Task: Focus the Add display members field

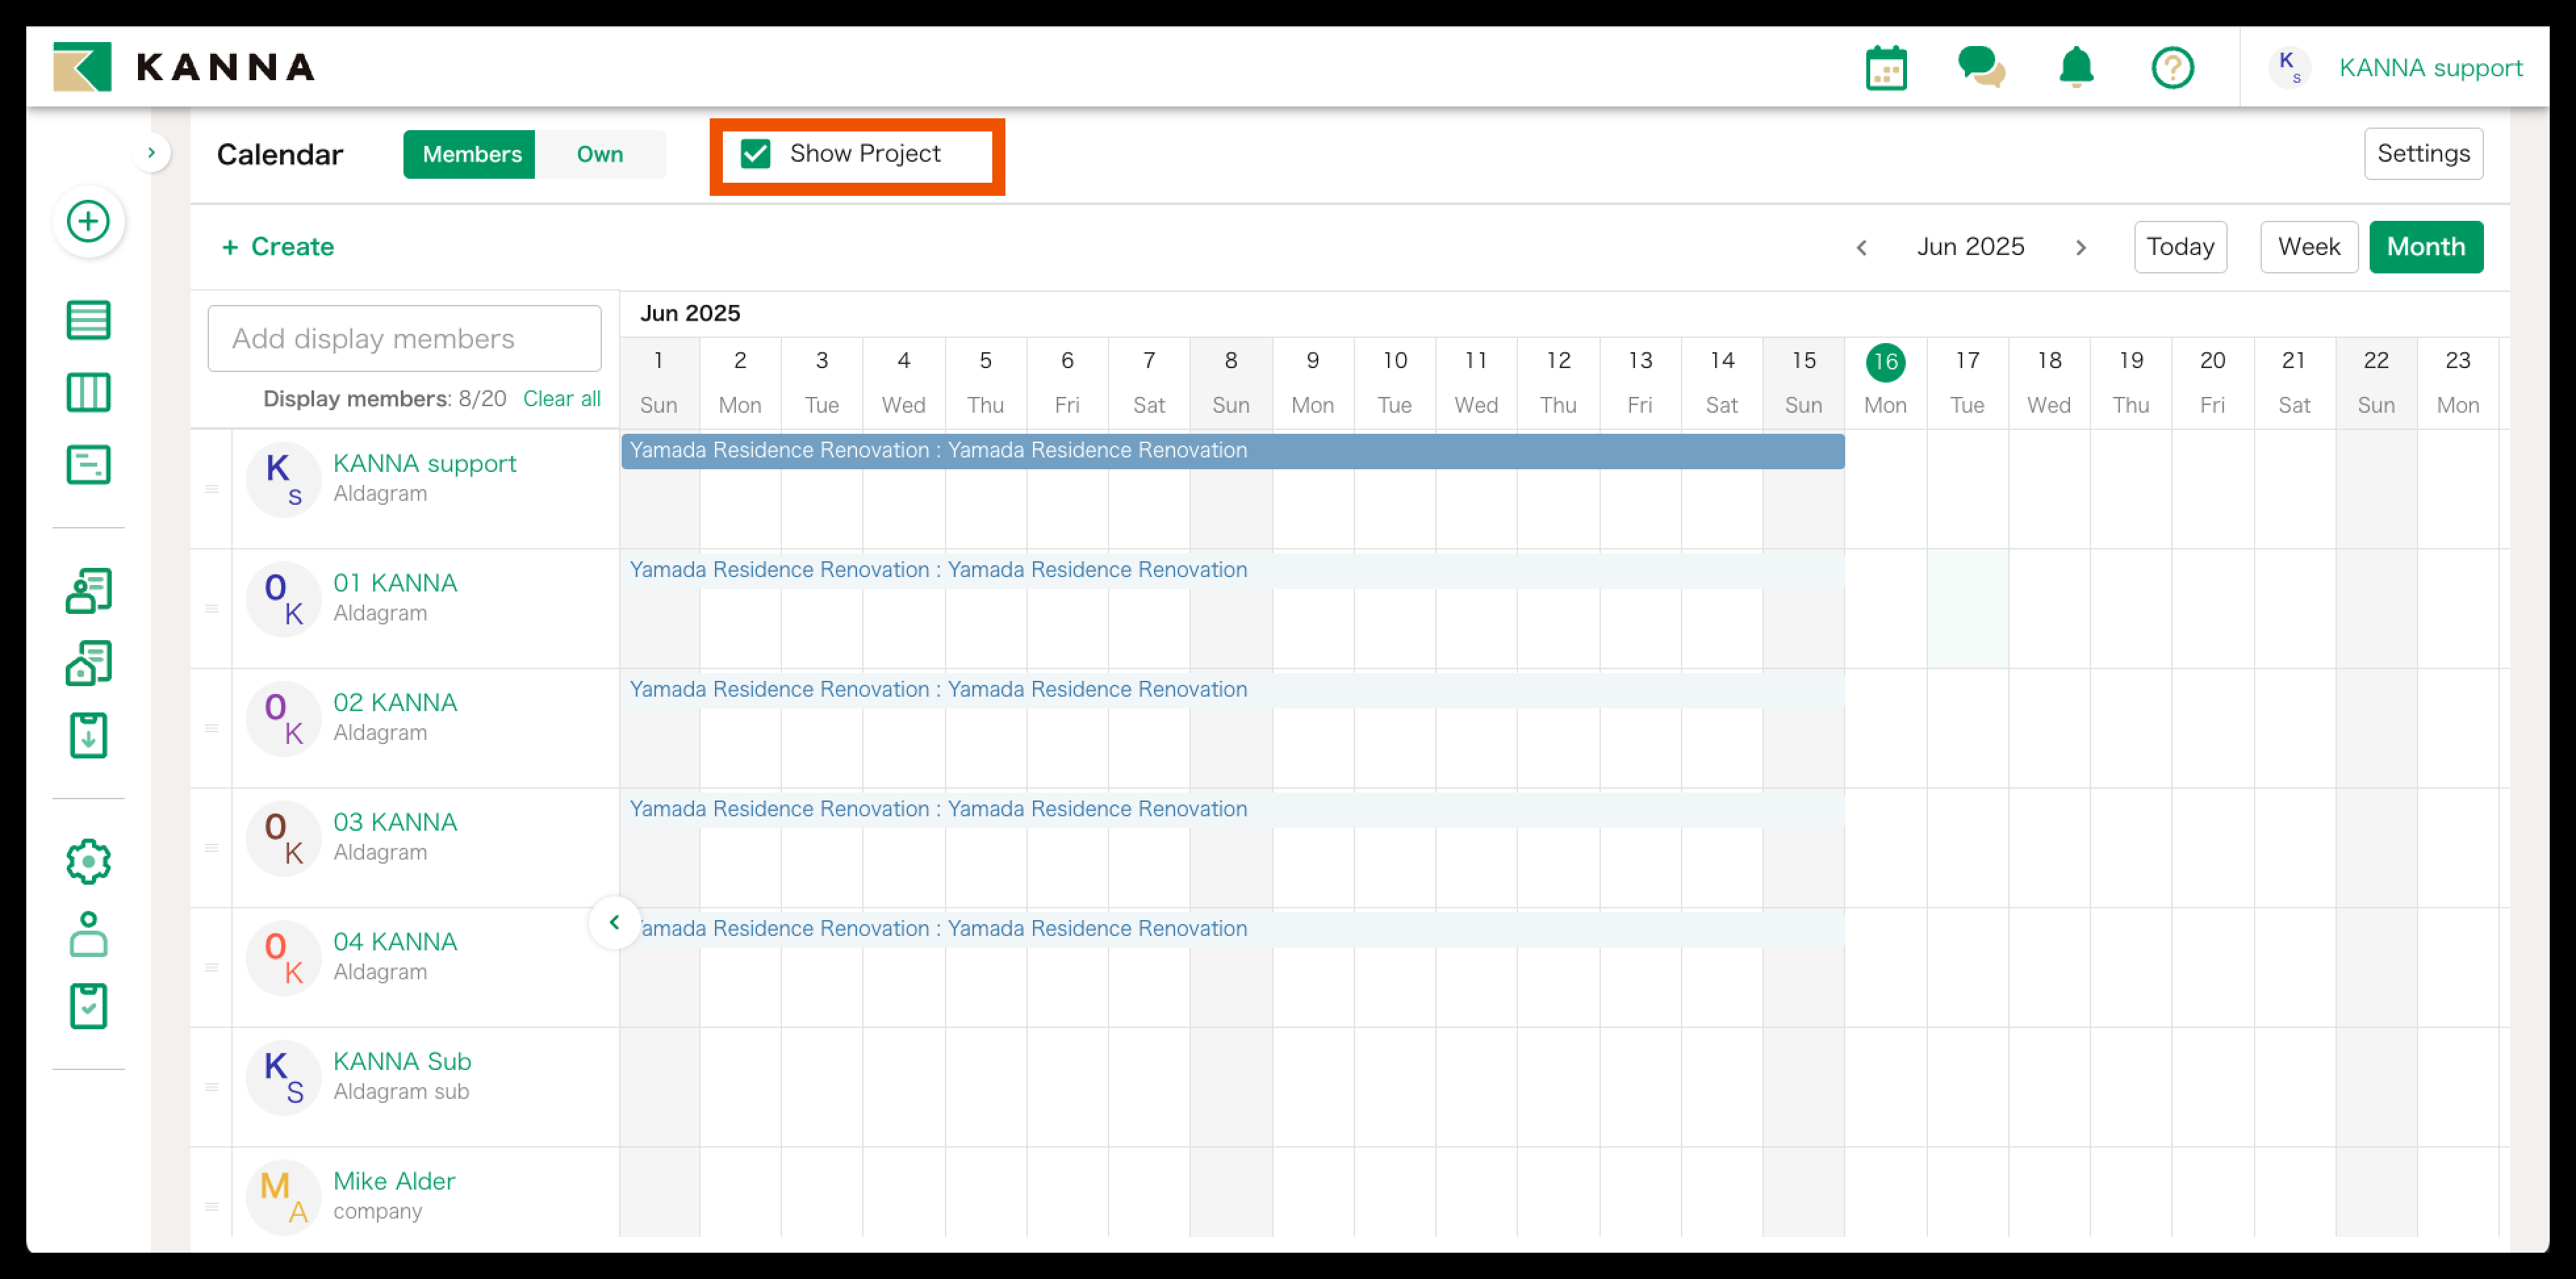Action: pos(404,339)
